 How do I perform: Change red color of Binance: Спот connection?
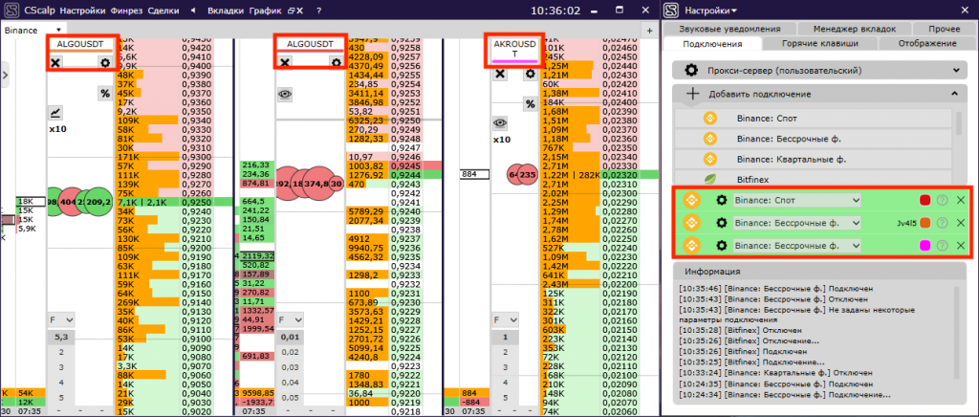click(x=925, y=201)
